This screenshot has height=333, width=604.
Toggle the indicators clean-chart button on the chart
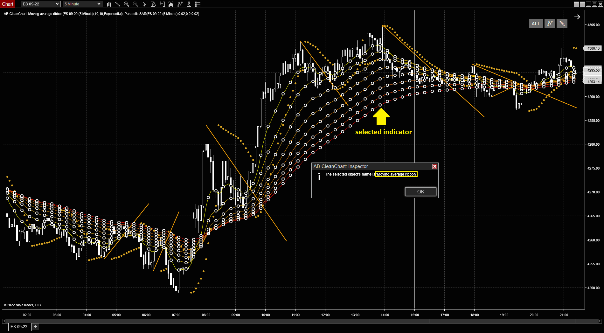click(x=550, y=24)
